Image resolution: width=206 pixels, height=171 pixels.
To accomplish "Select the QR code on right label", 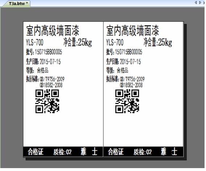I will pos(127,101).
